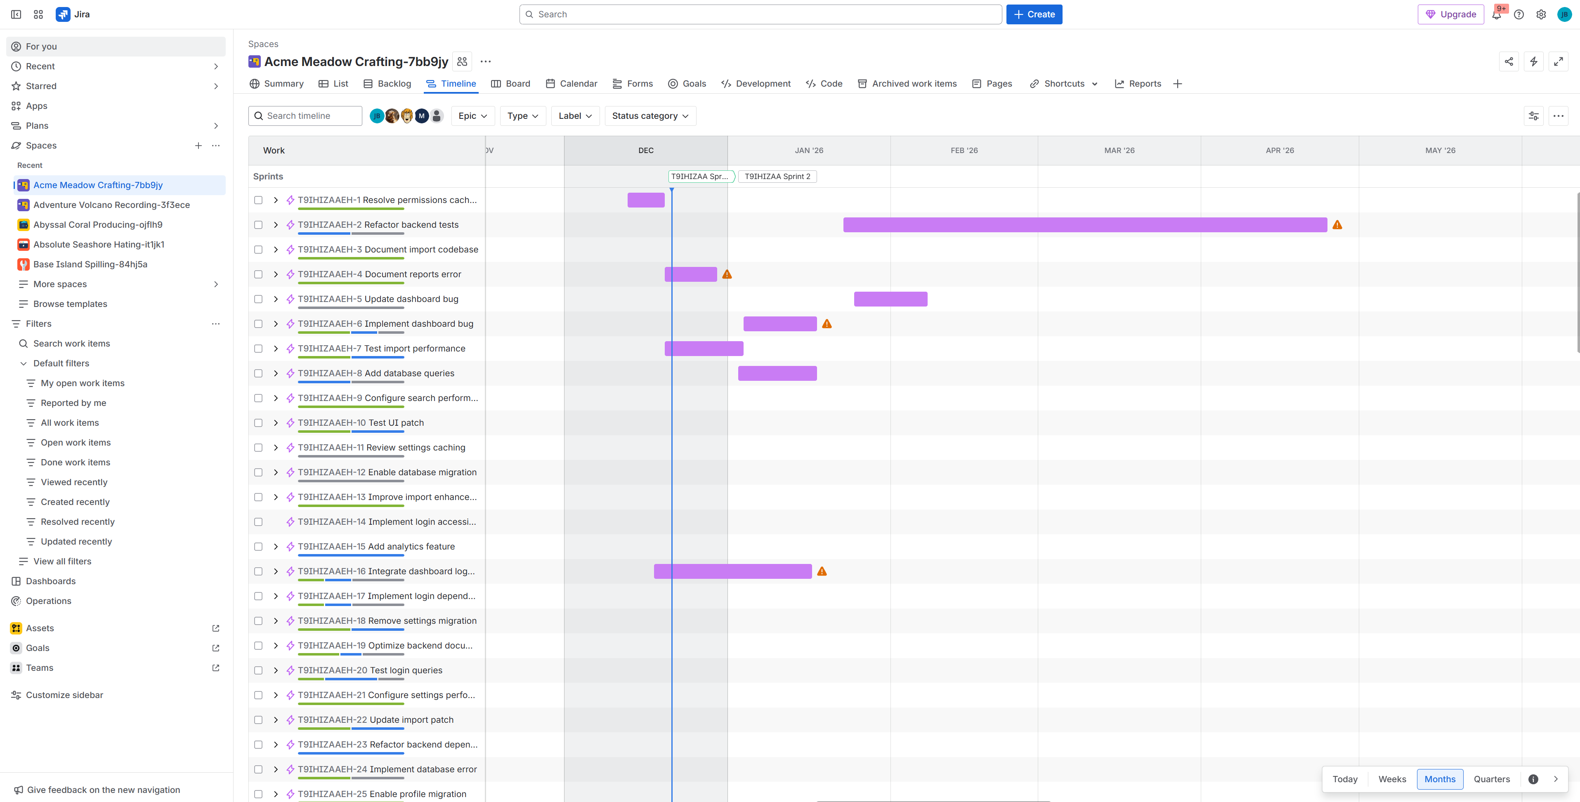
Task: Click the Today button on timeline
Action: (1344, 779)
